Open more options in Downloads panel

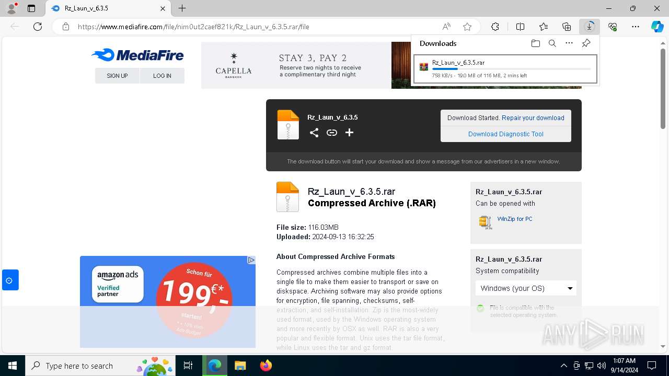569,43
